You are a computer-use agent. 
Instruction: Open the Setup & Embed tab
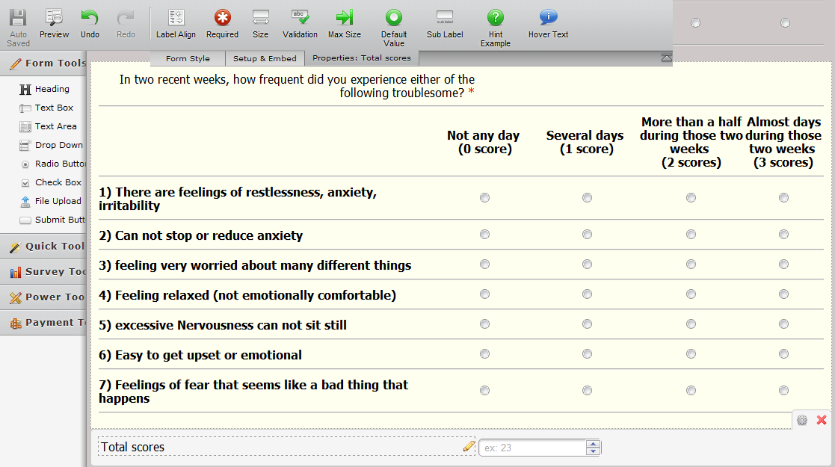[x=265, y=58]
